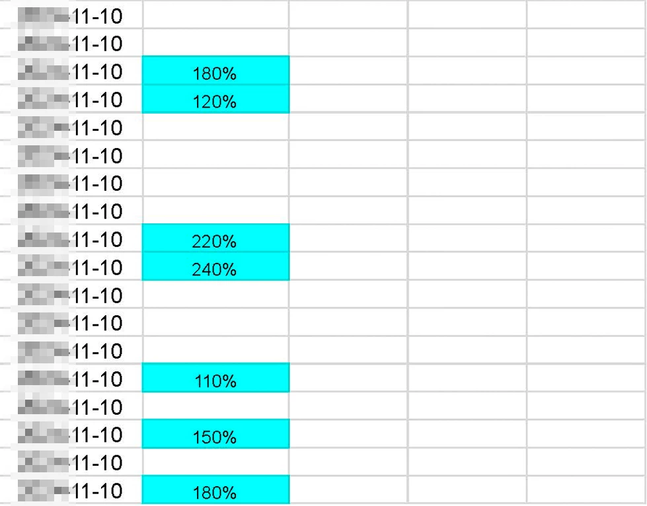This screenshot has height=506, width=647.
Task: Select the bottommost 180% cyan cell
Action: coord(215,490)
